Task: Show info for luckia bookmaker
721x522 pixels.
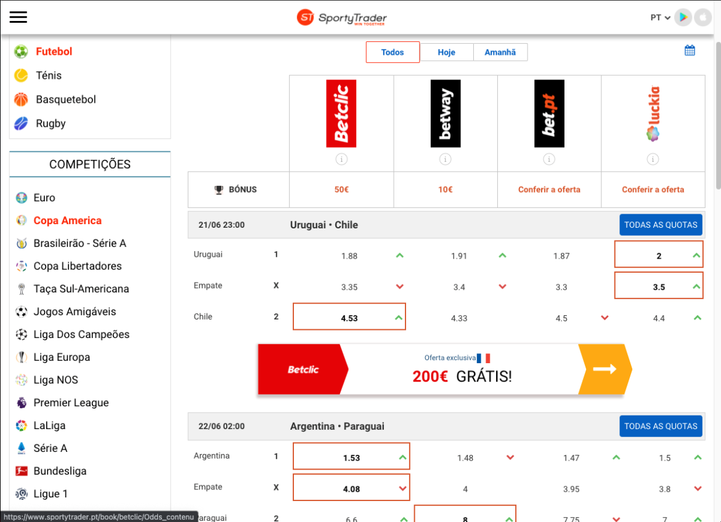Action: click(653, 159)
